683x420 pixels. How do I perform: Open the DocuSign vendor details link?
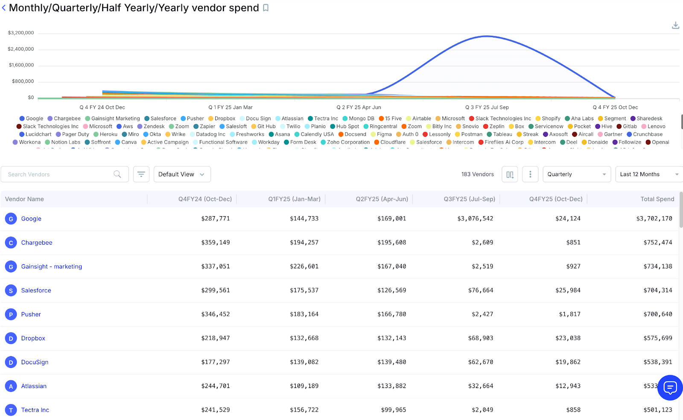point(35,362)
